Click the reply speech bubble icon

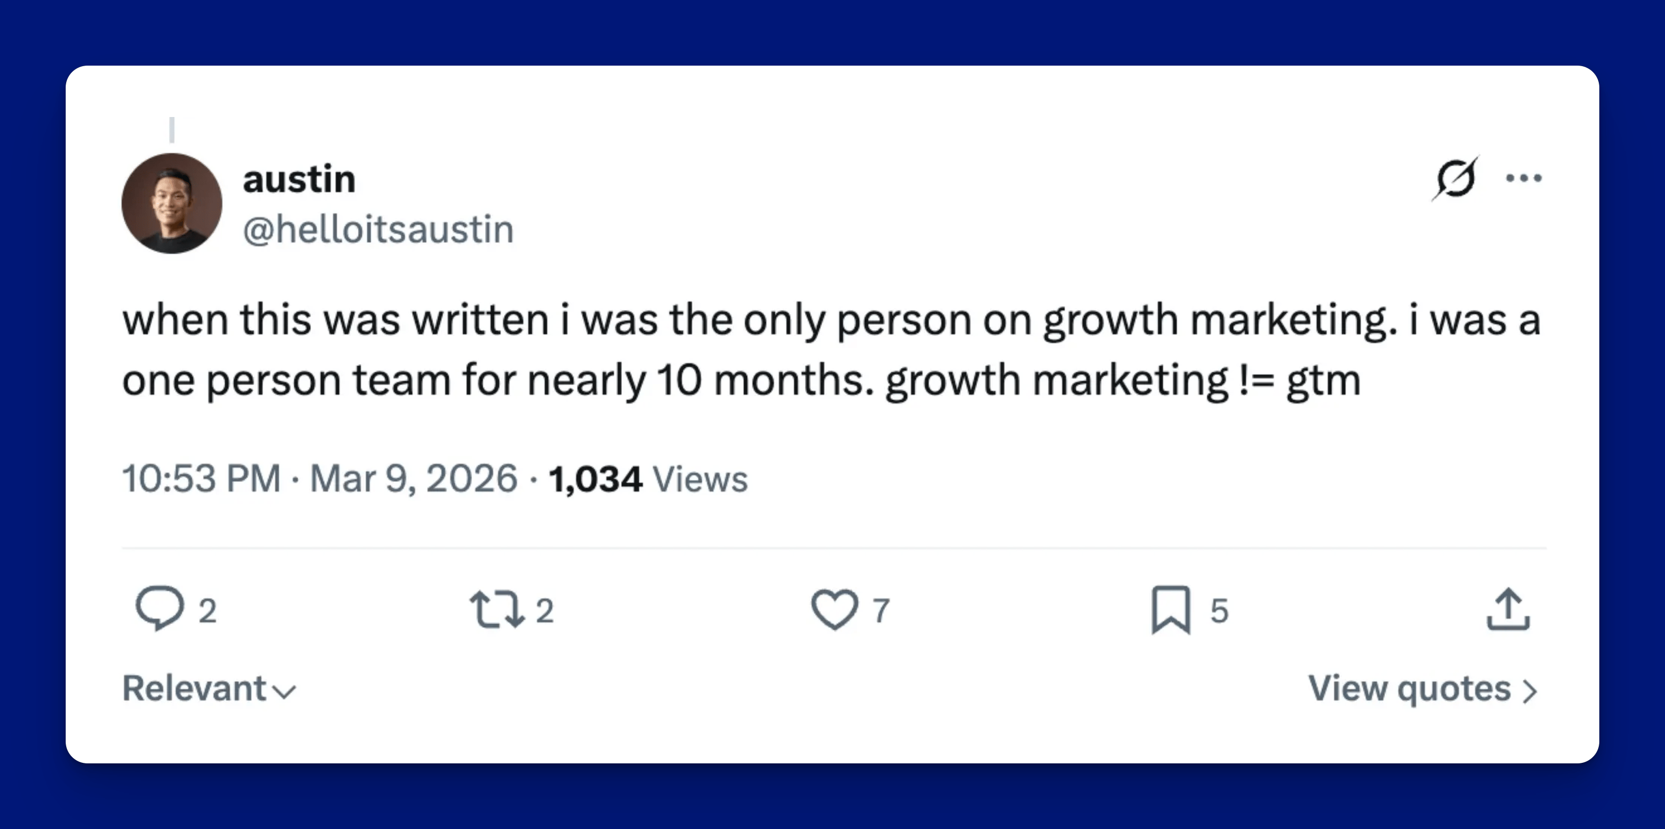(x=159, y=608)
